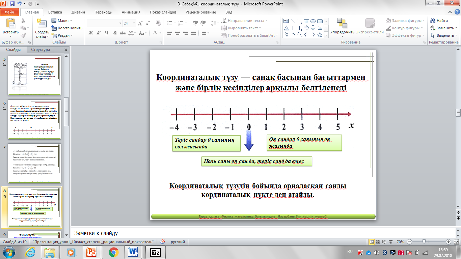Image resolution: width=461 pixels, height=259 pixels.
Task: Open the Дизайн ribbon tab
Action: 78,12
